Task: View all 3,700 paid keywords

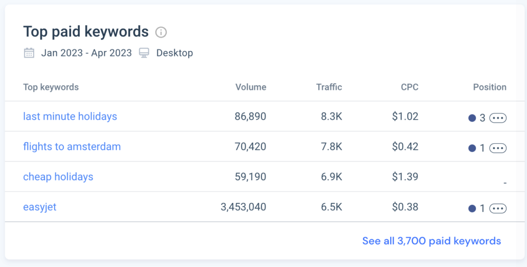Action: (x=431, y=241)
